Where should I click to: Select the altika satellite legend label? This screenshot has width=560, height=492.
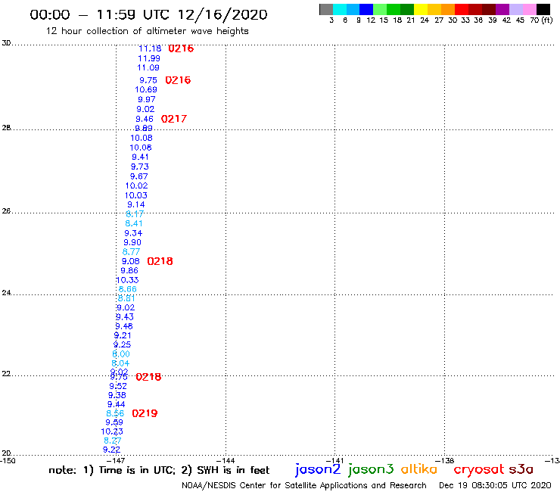(x=419, y=469)
